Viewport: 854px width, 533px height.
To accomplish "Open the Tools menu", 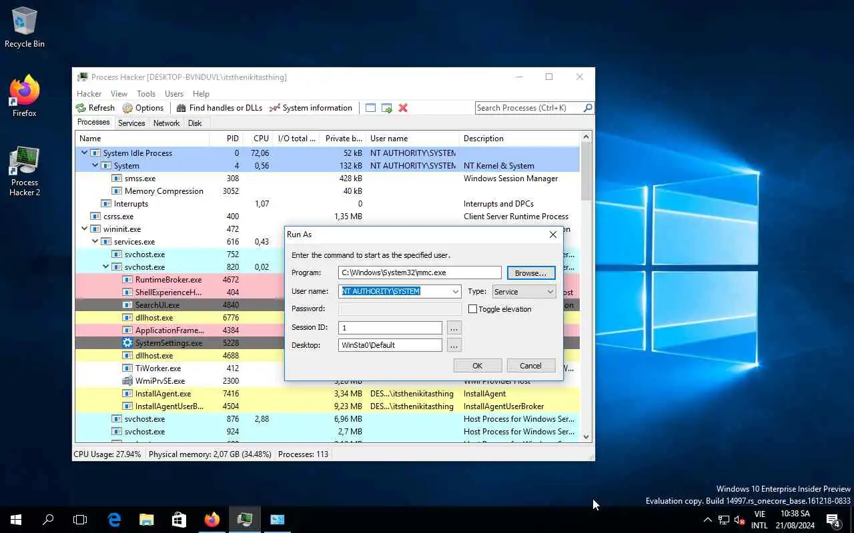I will [x=146, y=94].
